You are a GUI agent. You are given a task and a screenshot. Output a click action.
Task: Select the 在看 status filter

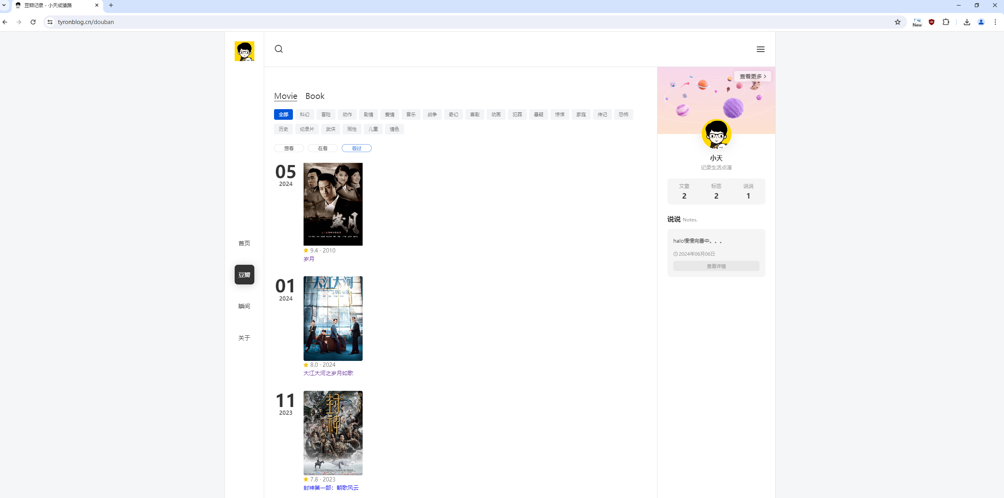click(x=322, y=148)
